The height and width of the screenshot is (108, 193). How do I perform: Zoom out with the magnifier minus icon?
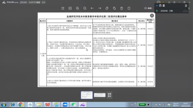coord(85,8)
